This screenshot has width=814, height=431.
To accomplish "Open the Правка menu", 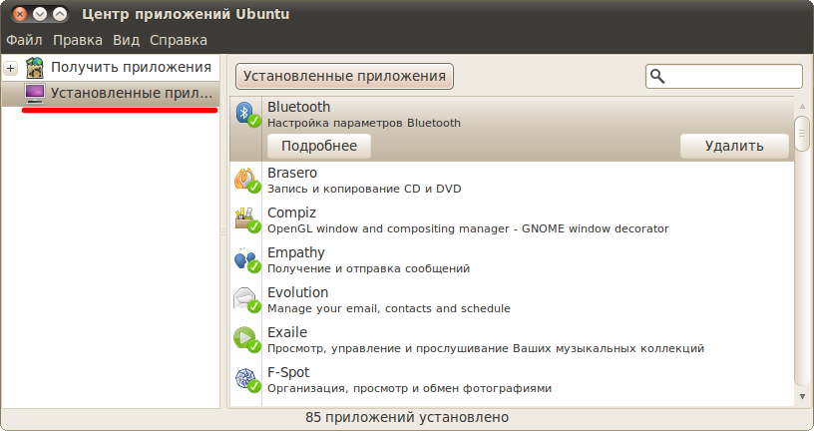I will (x=78, y=40).
